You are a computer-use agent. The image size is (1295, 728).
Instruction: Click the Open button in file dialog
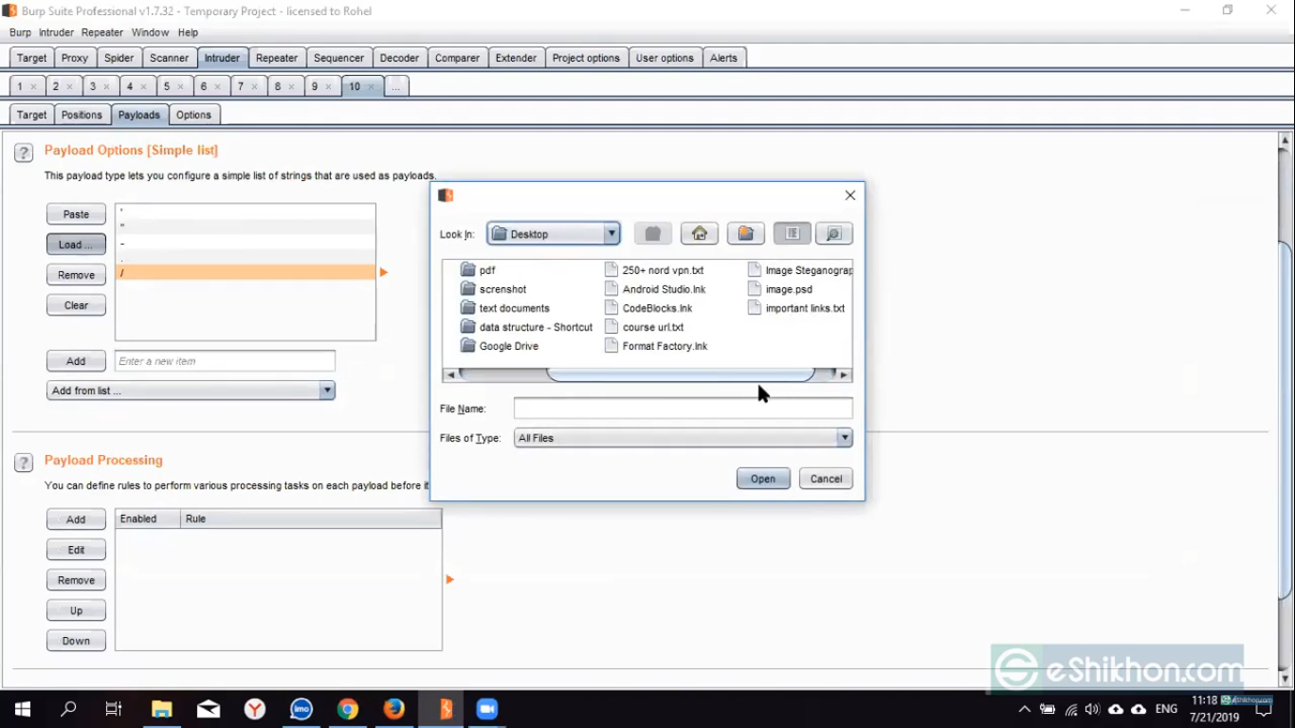pos(762,479)
